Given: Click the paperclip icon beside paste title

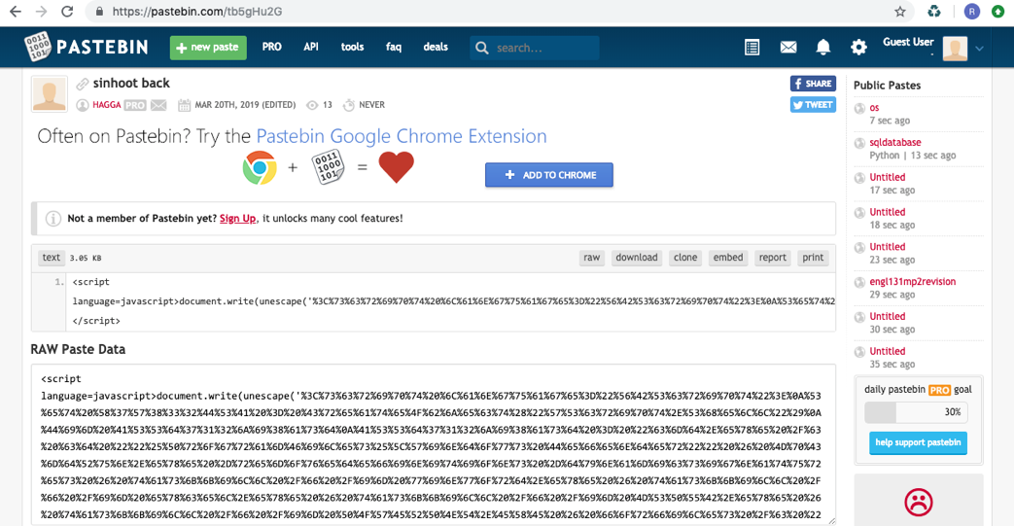Looking at the screenshot, I should pos(82,85).
